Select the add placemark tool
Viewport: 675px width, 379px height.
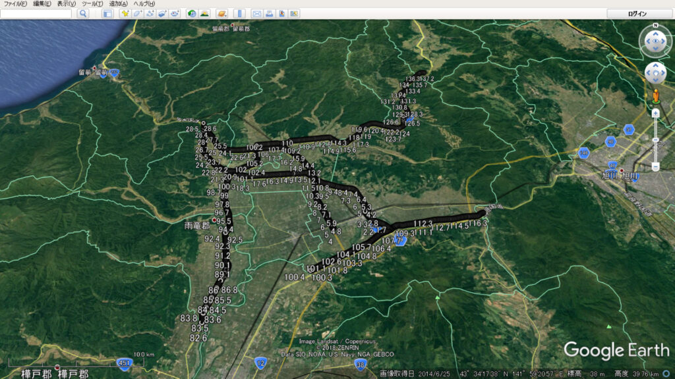click(125, 14)
